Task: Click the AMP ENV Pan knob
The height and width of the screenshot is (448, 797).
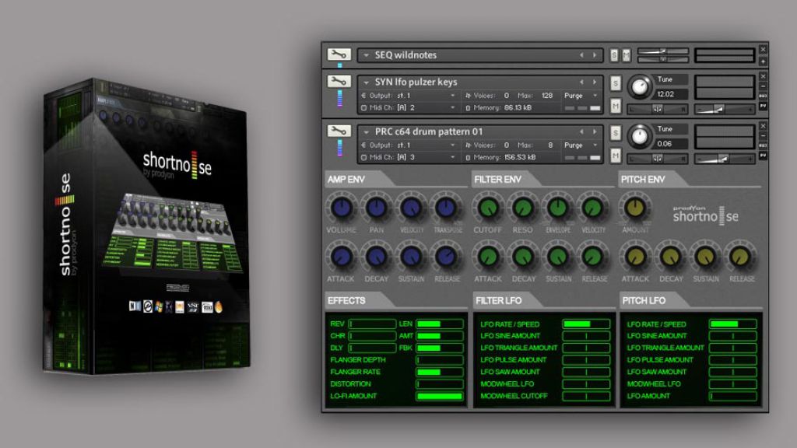Action: pos(376,208)
